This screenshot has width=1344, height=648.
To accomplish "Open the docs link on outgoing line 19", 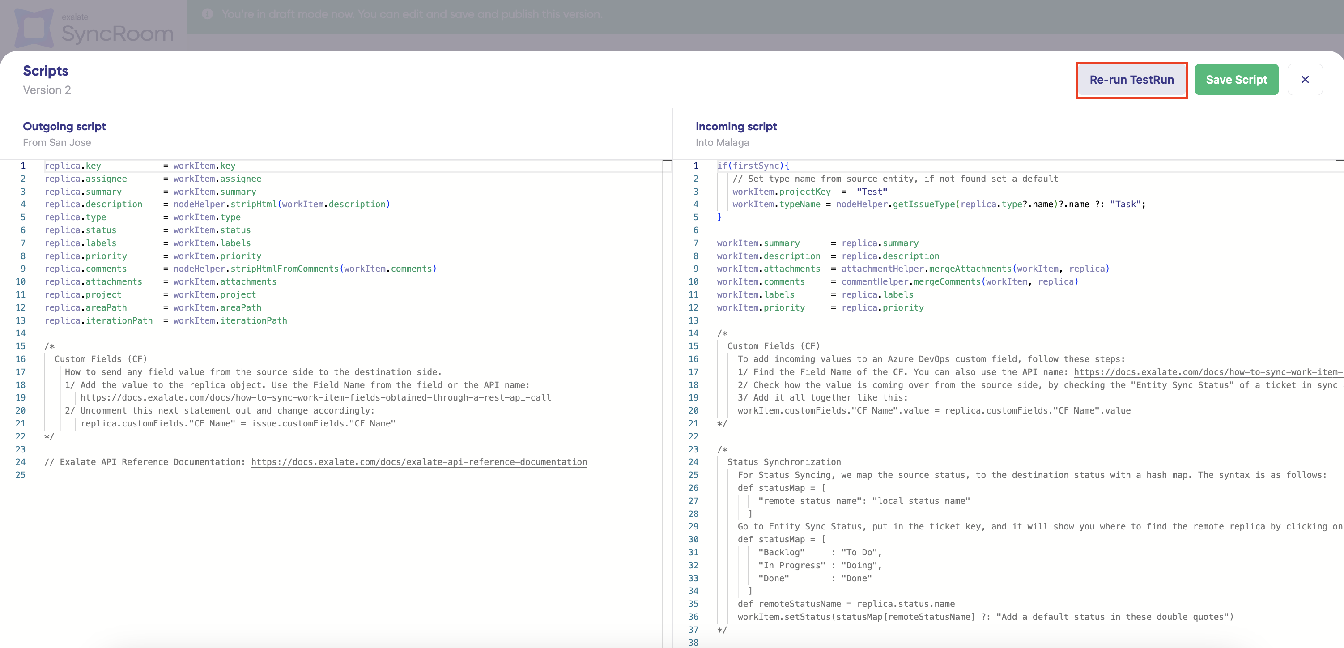I will (315, 397).
